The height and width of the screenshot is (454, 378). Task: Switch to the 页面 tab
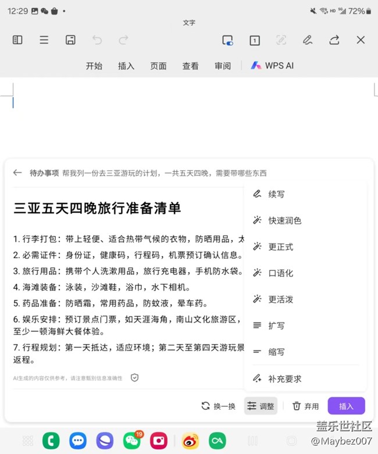pyautogui.click(x=158, y=66)
